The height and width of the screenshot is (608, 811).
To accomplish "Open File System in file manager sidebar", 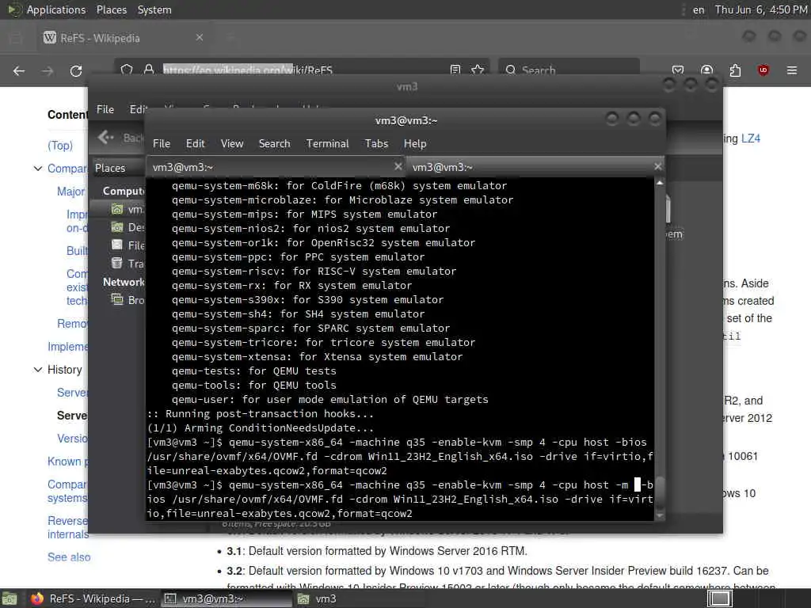I will coord(128,245).
